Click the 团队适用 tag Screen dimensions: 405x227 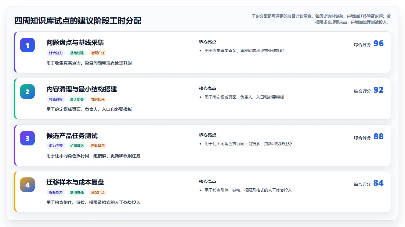click(x=98, y=146)
